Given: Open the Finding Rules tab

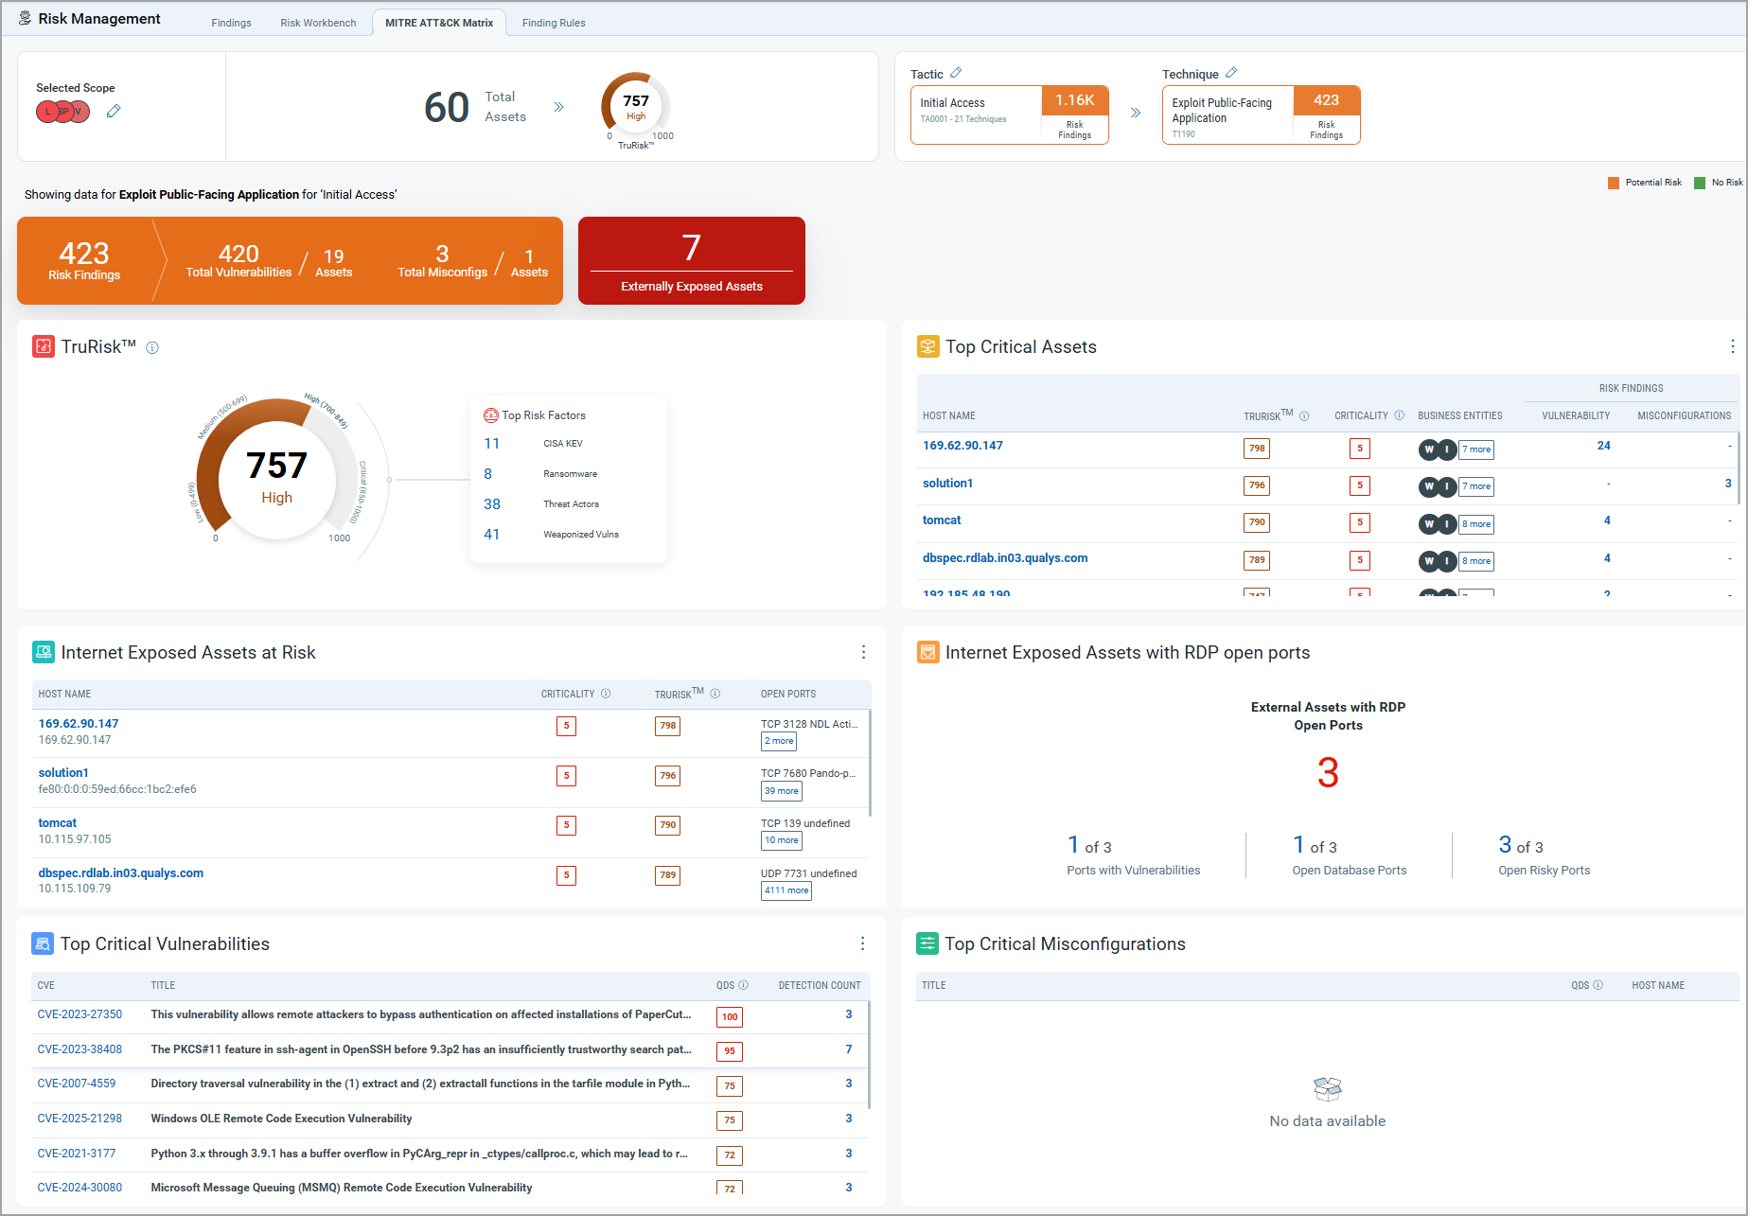Looking at the screenshot, I should point(554,23).
